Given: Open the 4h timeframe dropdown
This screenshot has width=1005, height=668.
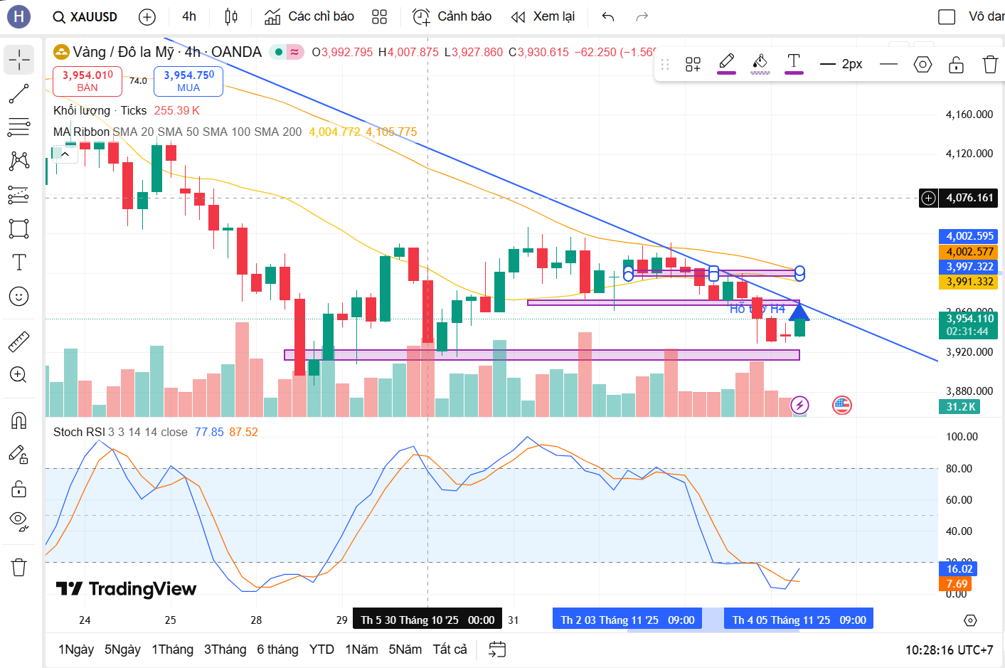Looking at the screenshot, I should tap(189, 16).
